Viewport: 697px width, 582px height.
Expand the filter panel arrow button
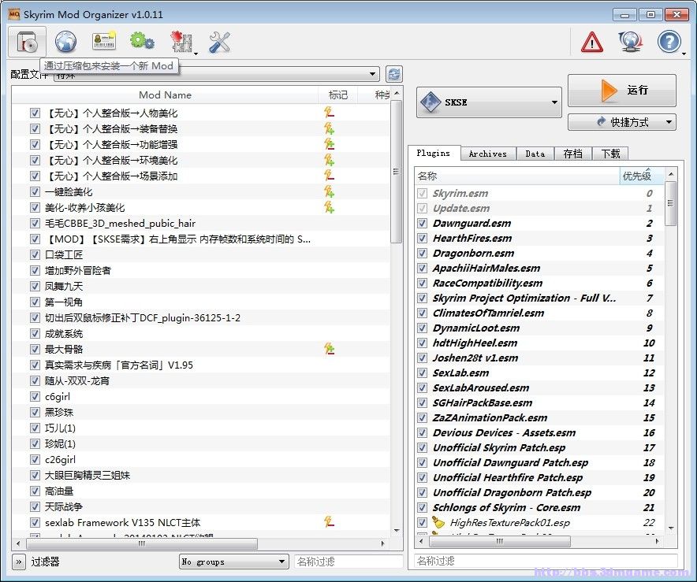(18, 562)
